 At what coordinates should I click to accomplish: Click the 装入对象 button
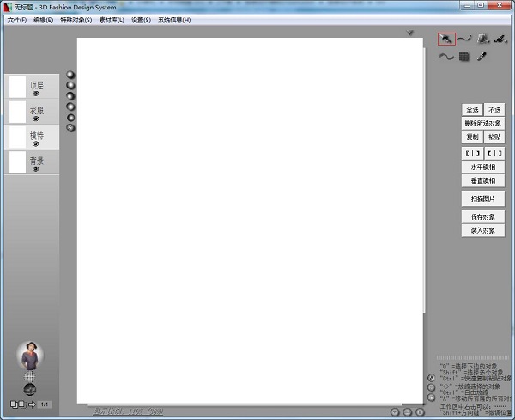pos(482,231)
